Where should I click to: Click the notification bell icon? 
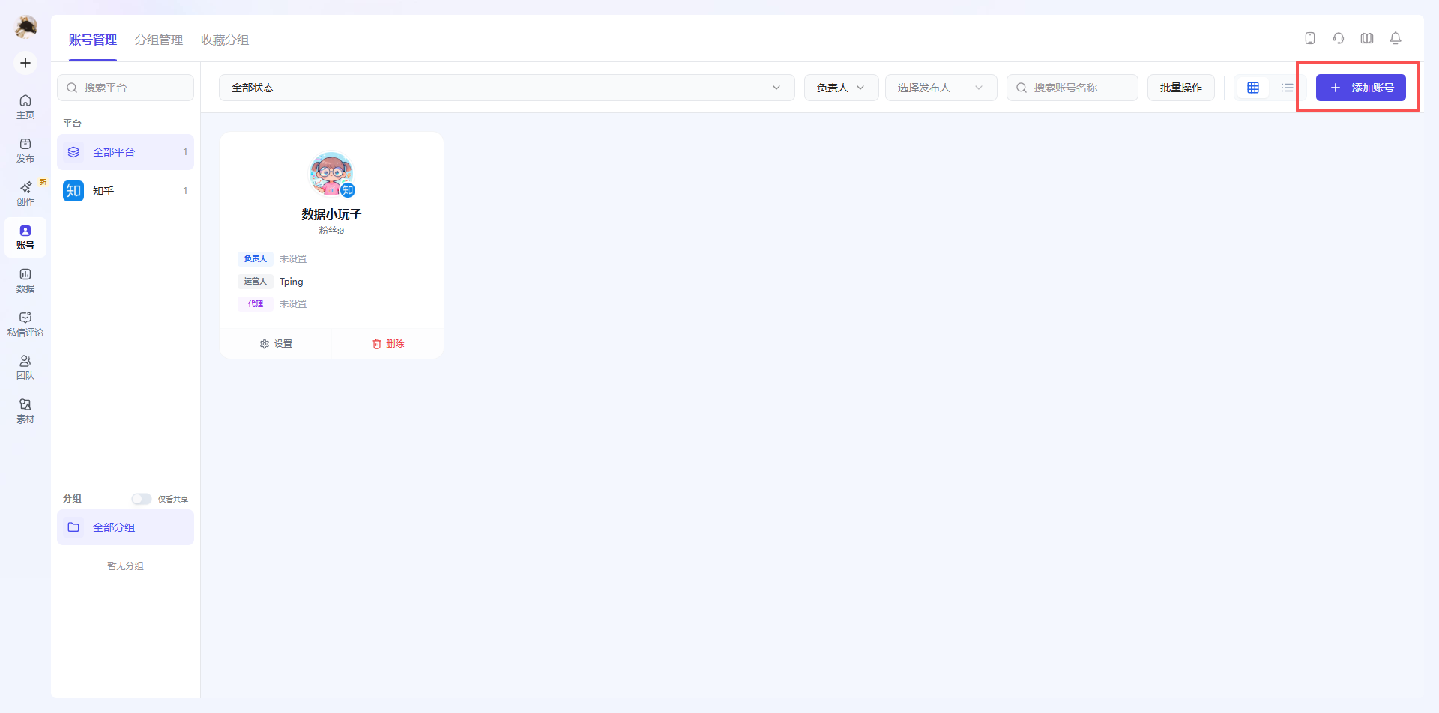1396,38
